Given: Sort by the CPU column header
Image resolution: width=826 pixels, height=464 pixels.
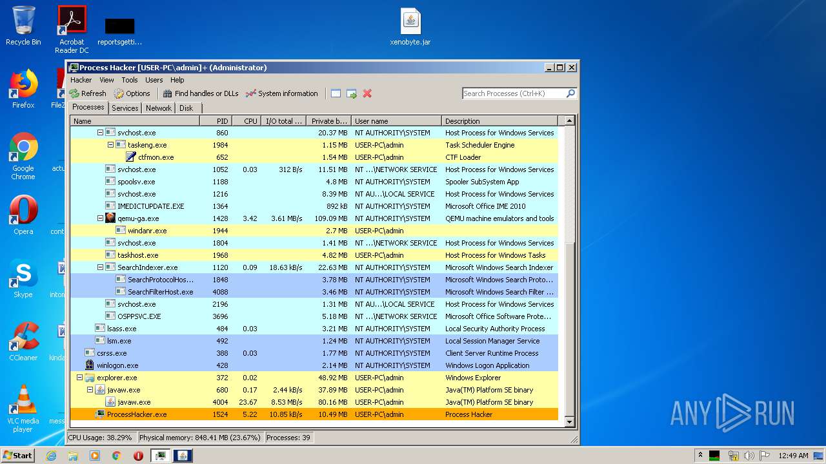Looking at the screenshot, I should 246,121.
